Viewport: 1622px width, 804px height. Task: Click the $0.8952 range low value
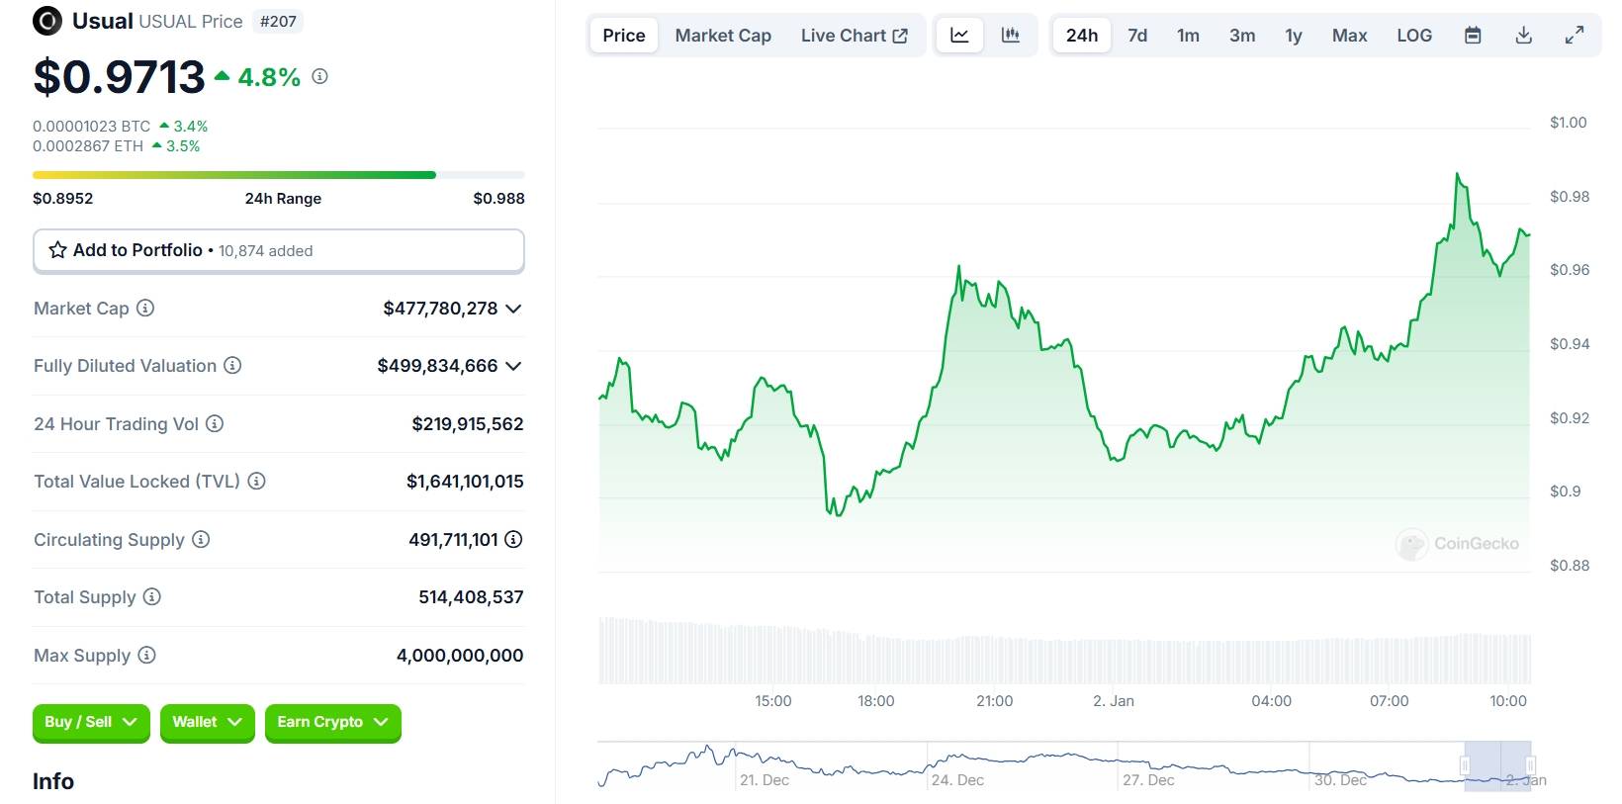[x=63, y=199]
